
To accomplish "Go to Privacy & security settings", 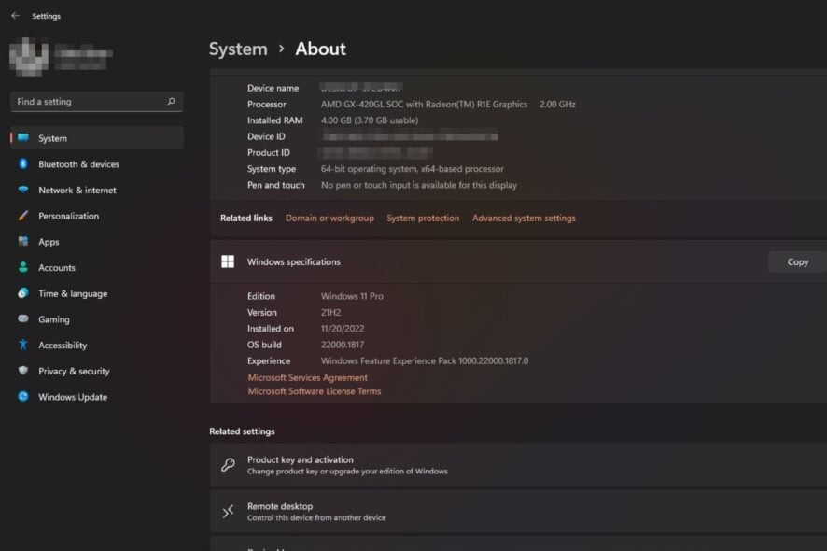I will (x=96, y=371).
